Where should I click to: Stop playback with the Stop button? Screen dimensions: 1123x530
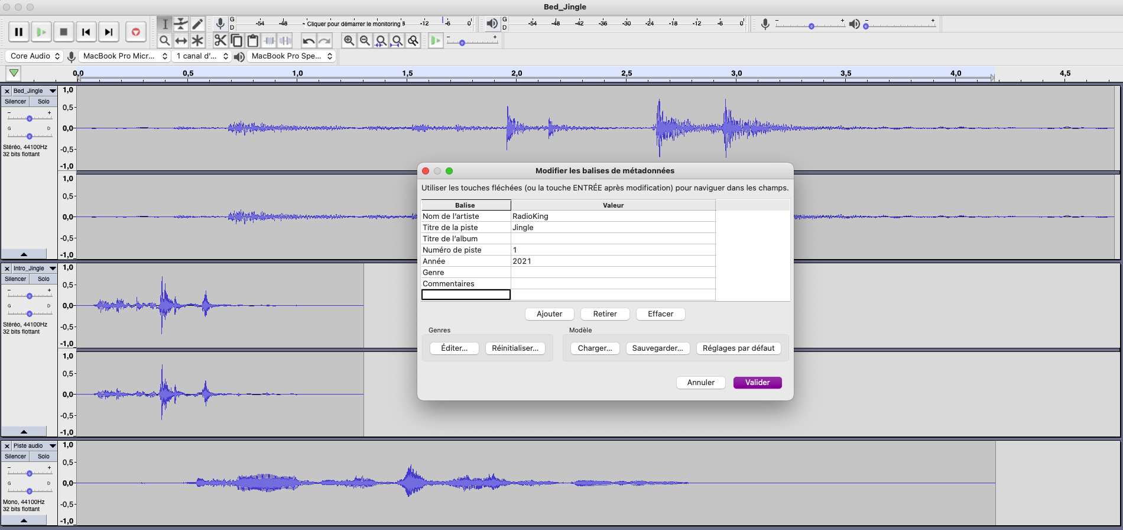64,32
